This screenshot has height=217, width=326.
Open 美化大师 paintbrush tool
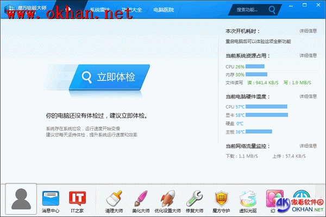(141, 202)
